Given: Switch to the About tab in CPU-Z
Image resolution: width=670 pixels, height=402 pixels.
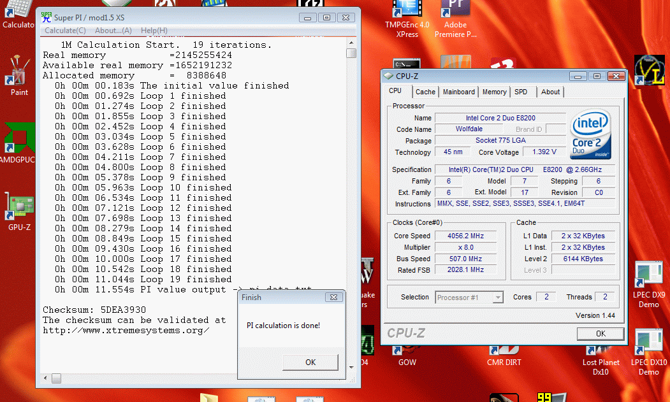Looking at the screenshot, I should point(550,92).
